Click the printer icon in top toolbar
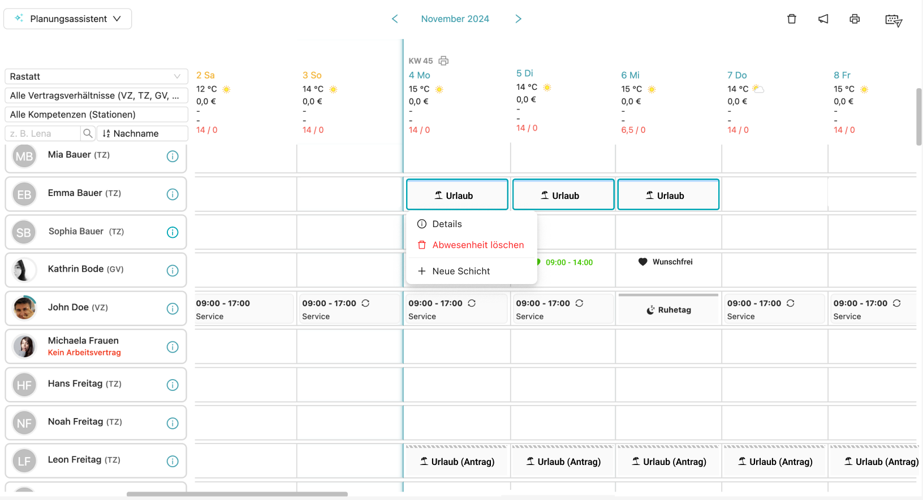Viewport: 923px width, 500px height. pos(855,19)
